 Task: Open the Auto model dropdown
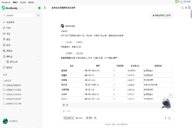(80, 118)
